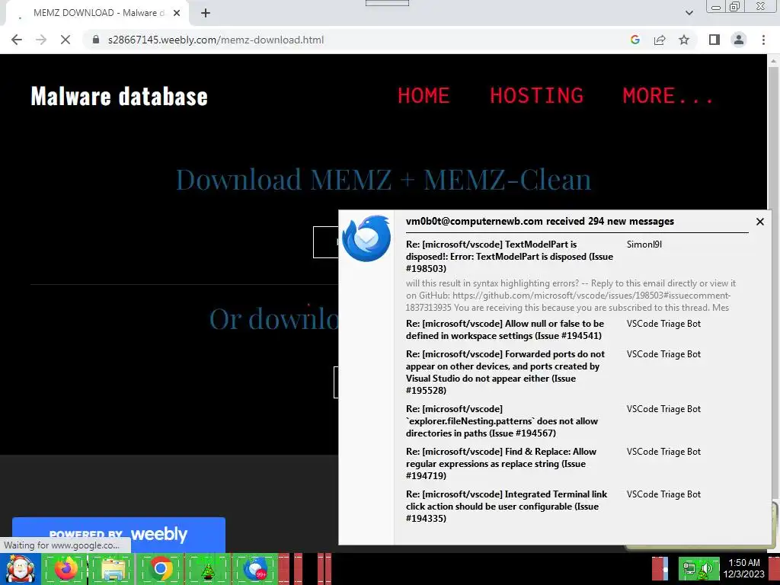This screenshot has width=780, height=585.
Task: Open the Allow null or false message
Action: [x=505, y=329]
